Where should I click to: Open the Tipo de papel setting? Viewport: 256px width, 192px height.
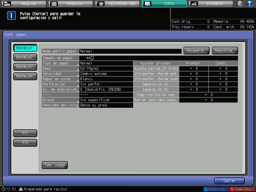click(x=60, y=63)
